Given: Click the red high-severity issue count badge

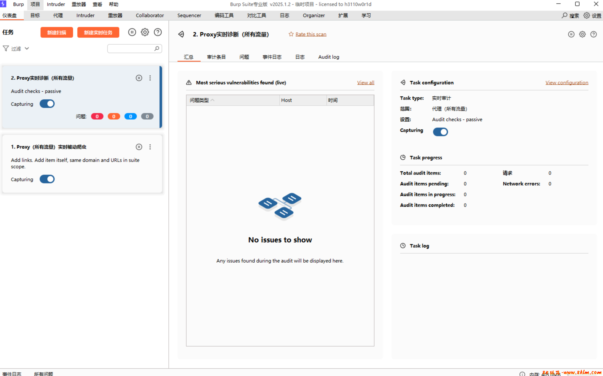Looking at the screenshot, I should point(97,116).
